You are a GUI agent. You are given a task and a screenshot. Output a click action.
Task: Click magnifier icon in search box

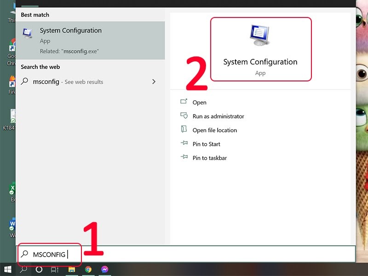tap(24, 254)
